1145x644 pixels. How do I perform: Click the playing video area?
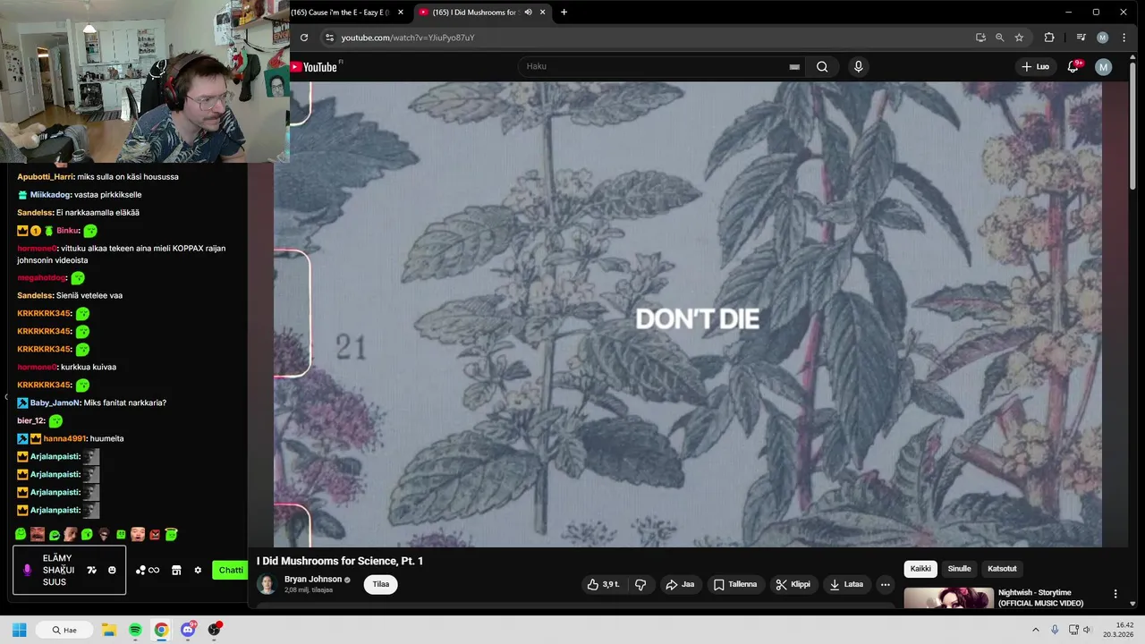coord(688,314)
